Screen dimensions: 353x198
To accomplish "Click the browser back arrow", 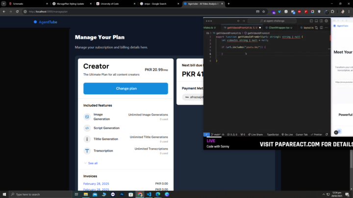I will (x=4, y=12).
